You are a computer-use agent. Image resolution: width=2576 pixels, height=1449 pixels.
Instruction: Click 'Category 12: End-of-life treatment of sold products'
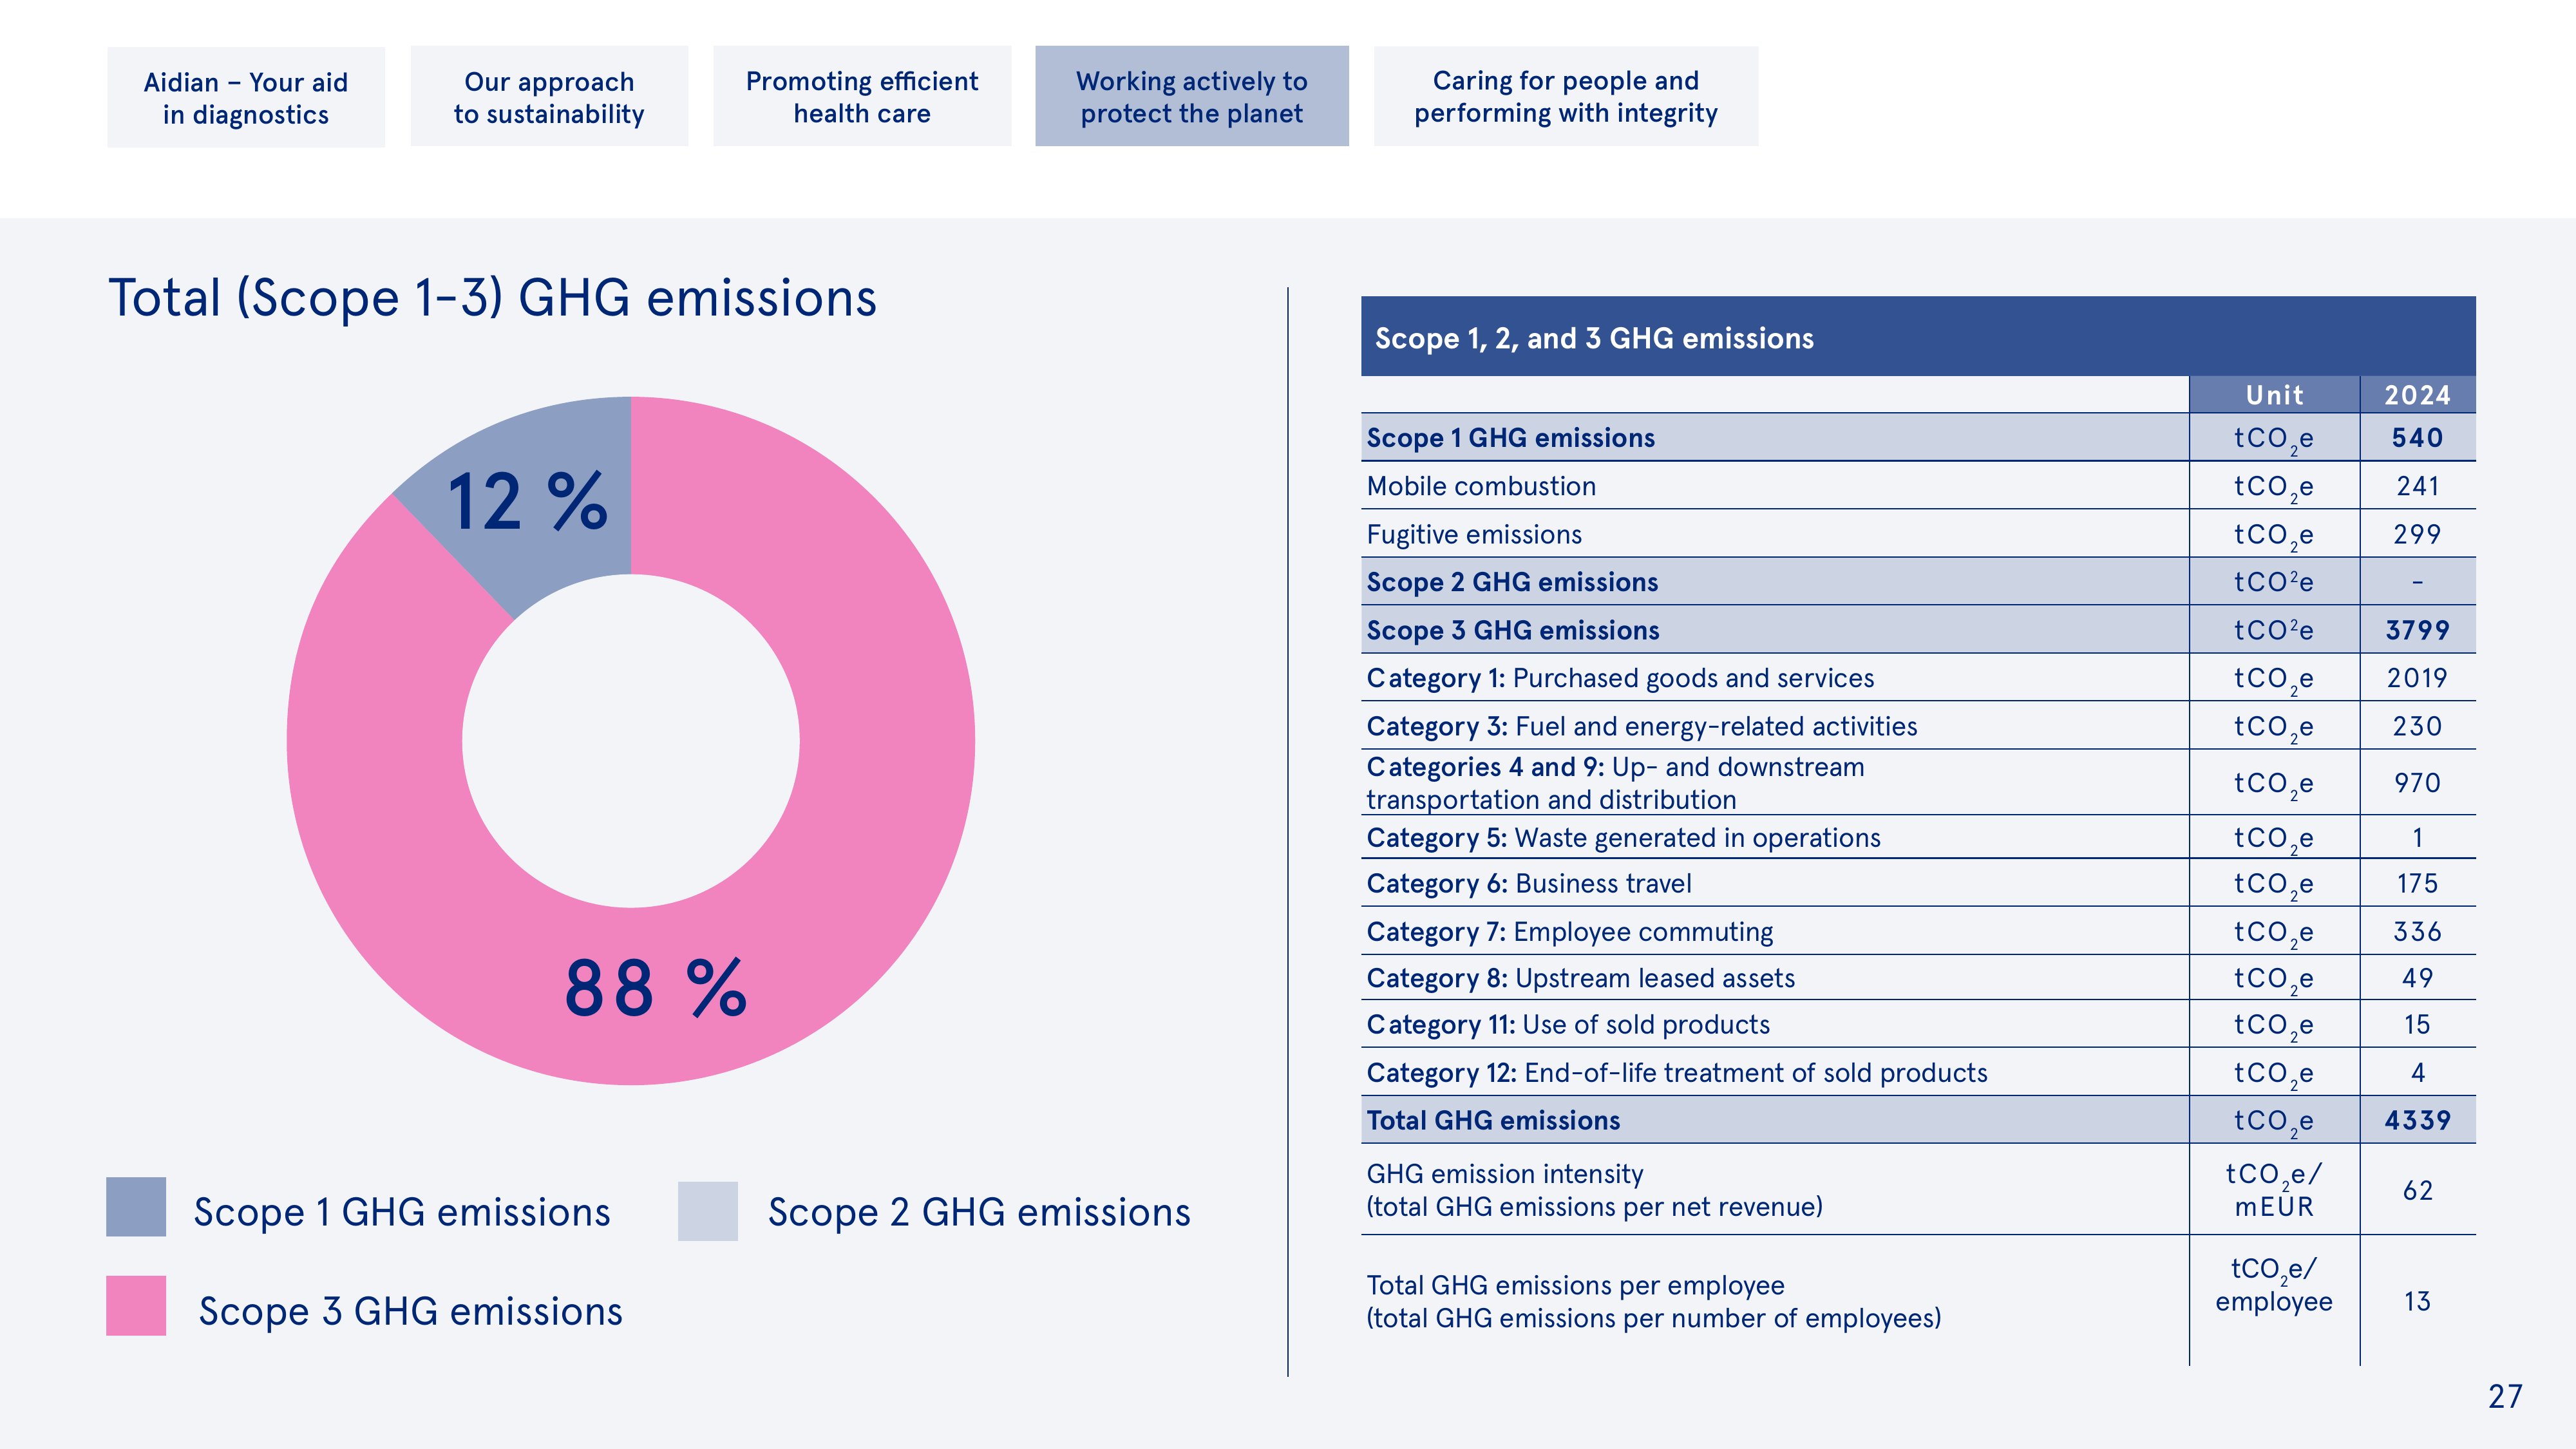tap(1677, 1072)
